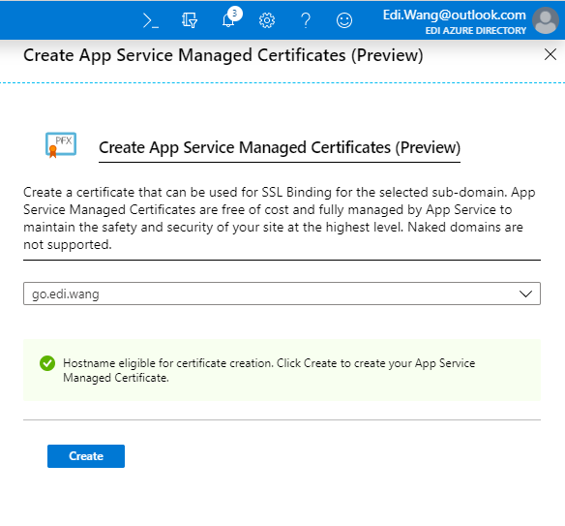Open the go.edi.wang hostname dropdown
The height and width of the screenshot is (526, 565).
coord(282,294)
